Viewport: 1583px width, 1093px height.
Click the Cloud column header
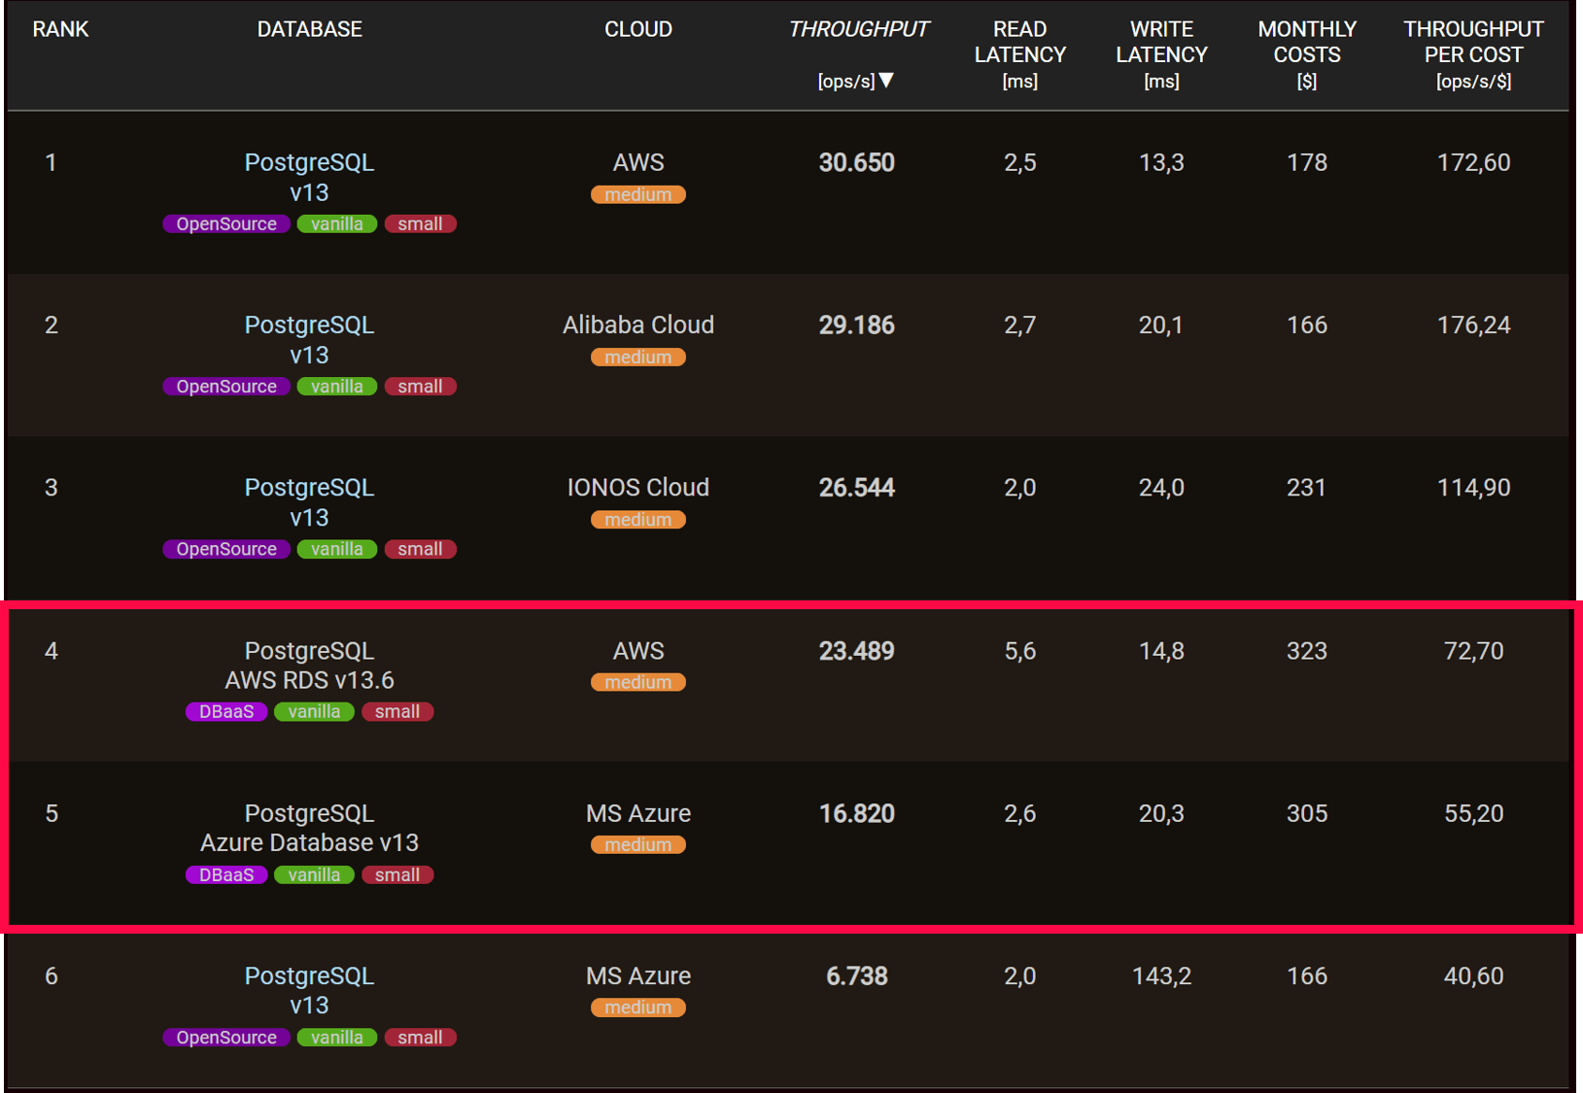[637, 29]
